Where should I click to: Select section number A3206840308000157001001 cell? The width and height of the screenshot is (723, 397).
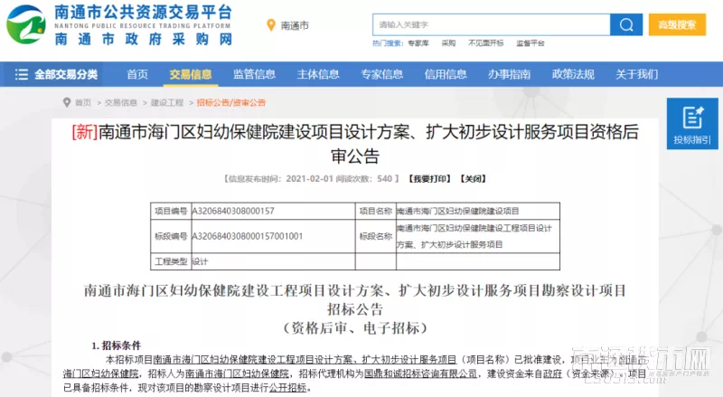coord(273,236)
